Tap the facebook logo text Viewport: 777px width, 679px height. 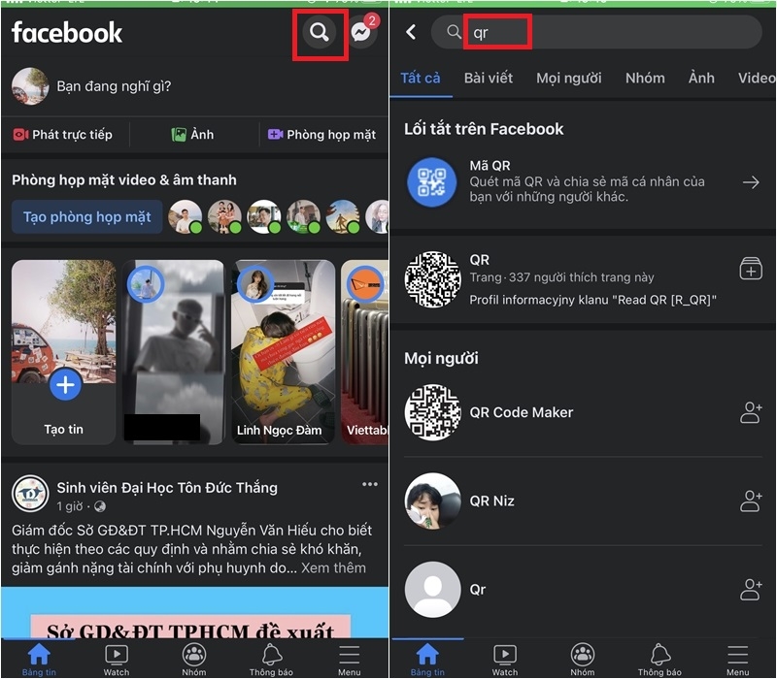tap(67, 33)
